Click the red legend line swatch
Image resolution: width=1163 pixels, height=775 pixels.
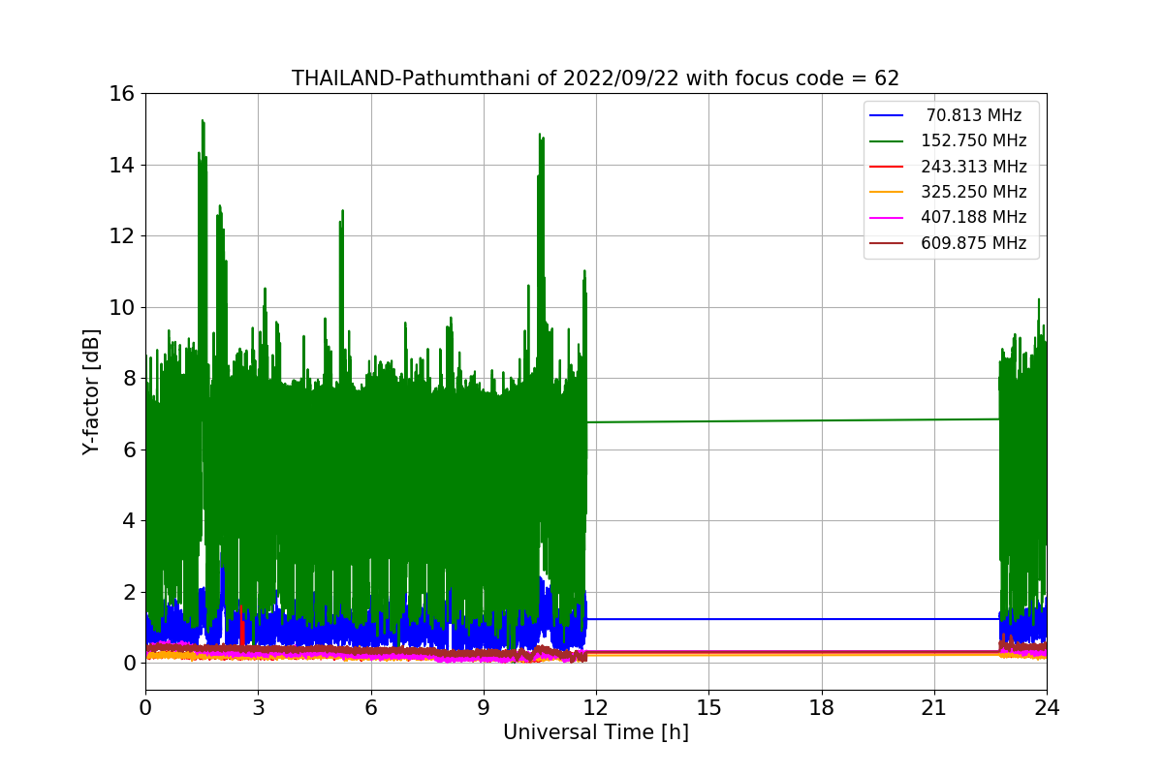pos(887,167)
